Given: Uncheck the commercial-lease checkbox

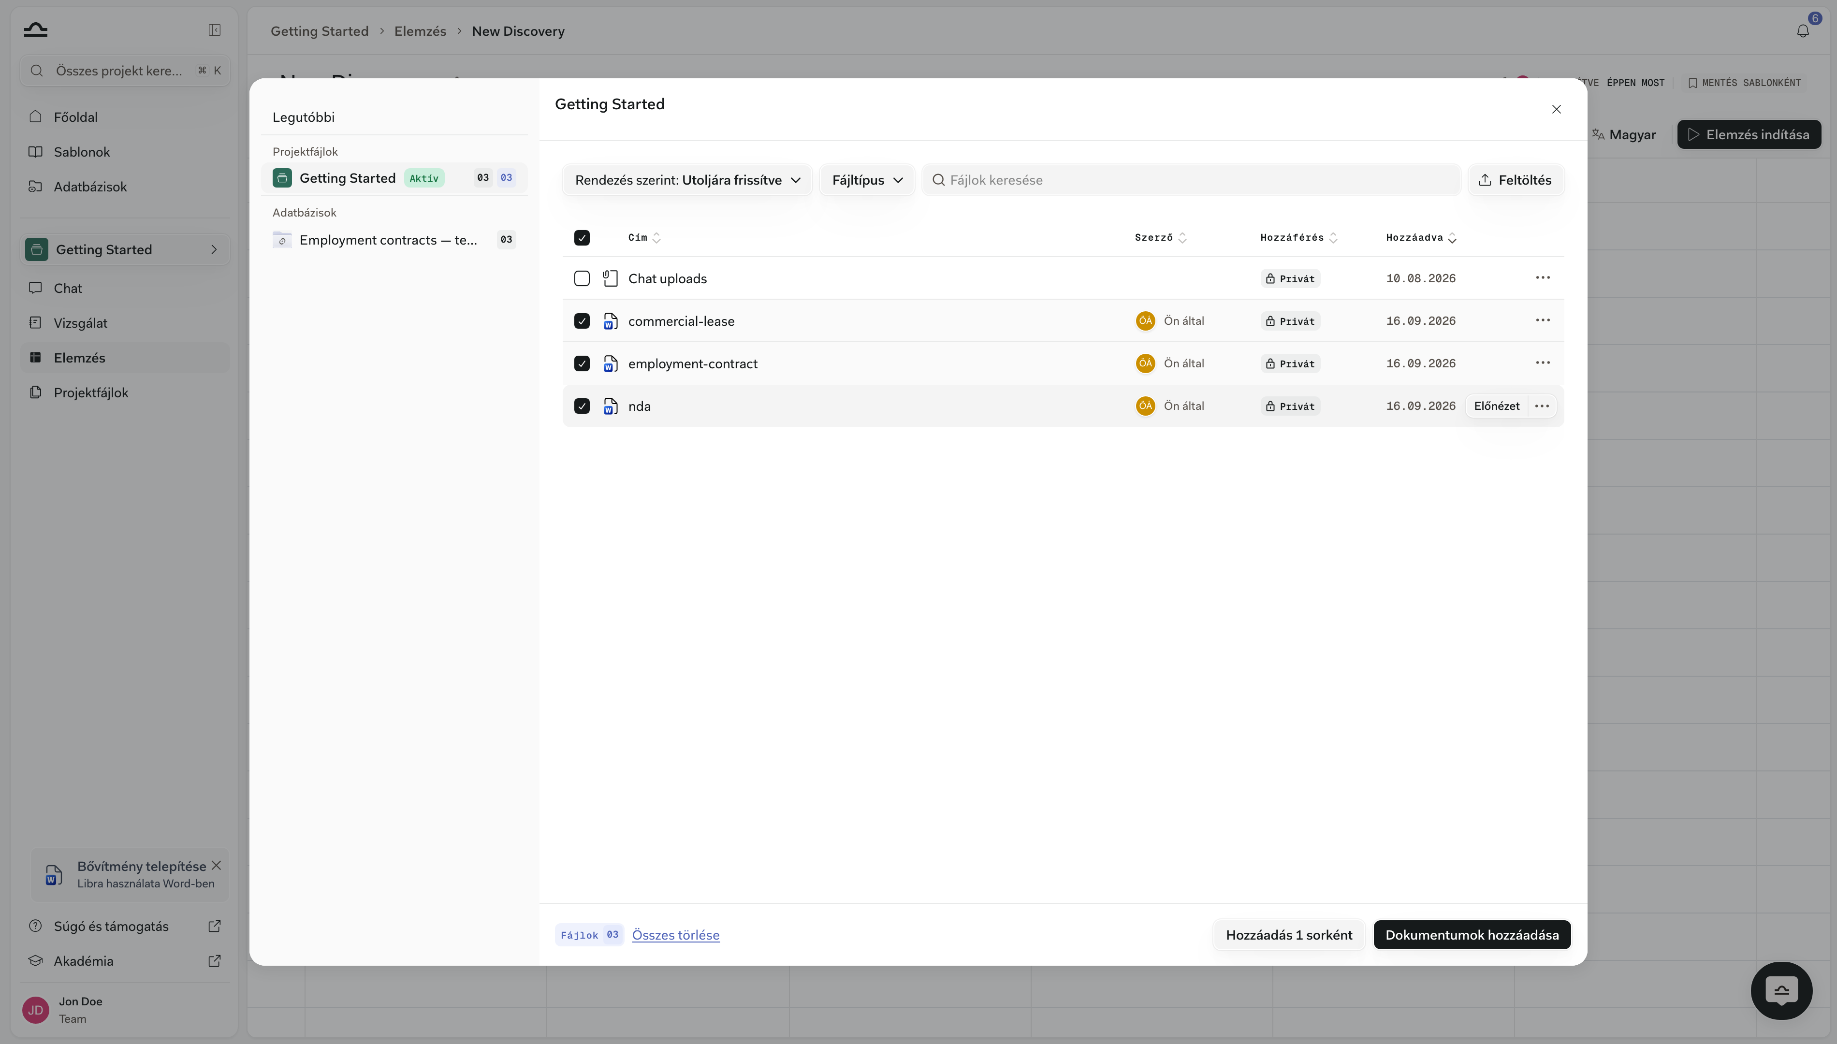Looking at the screenshot, I should 582,320.
